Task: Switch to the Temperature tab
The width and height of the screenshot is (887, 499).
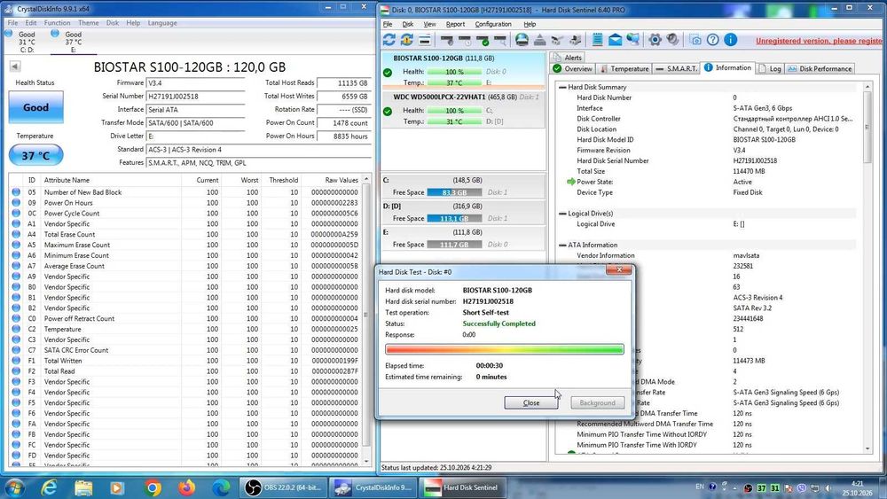Action: 624,68
